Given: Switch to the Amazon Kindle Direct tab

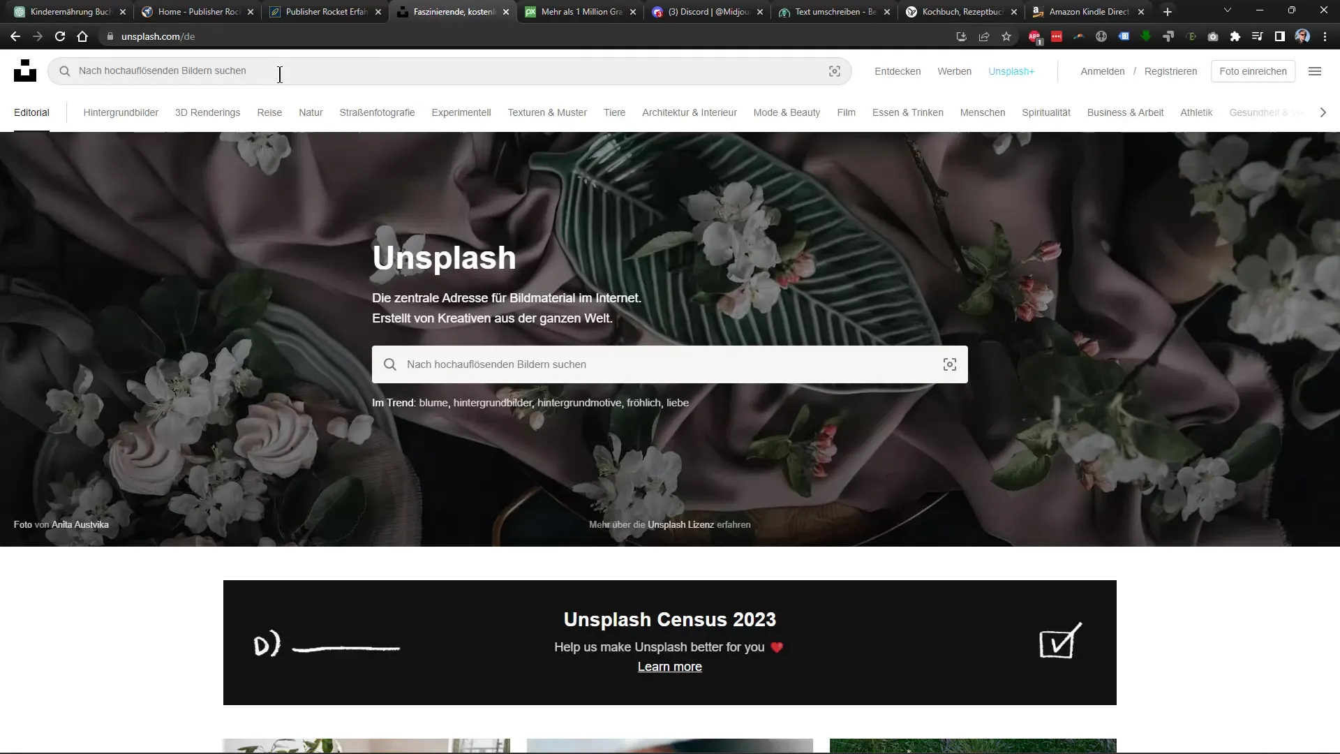Looking at the screenshot, I should [x=1089, y=12].
